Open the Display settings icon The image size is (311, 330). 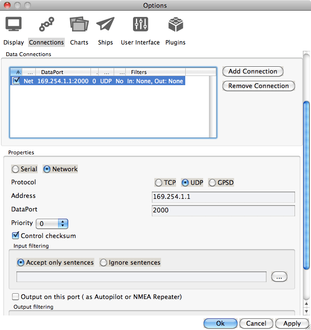click(x=14, y=24)
